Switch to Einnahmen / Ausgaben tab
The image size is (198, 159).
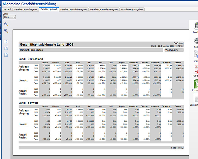point(132,10)
